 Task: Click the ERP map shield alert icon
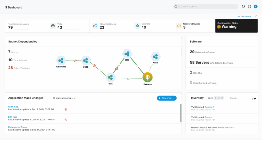tap(66, 120)
